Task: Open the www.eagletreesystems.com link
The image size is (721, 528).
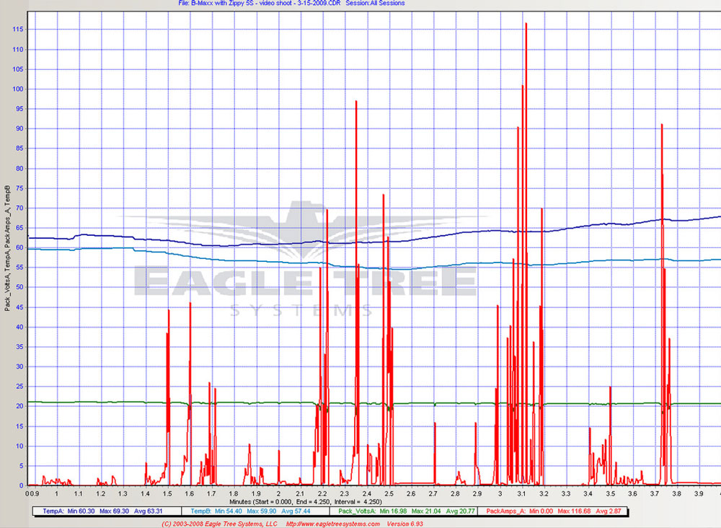Action: (333, 524)
